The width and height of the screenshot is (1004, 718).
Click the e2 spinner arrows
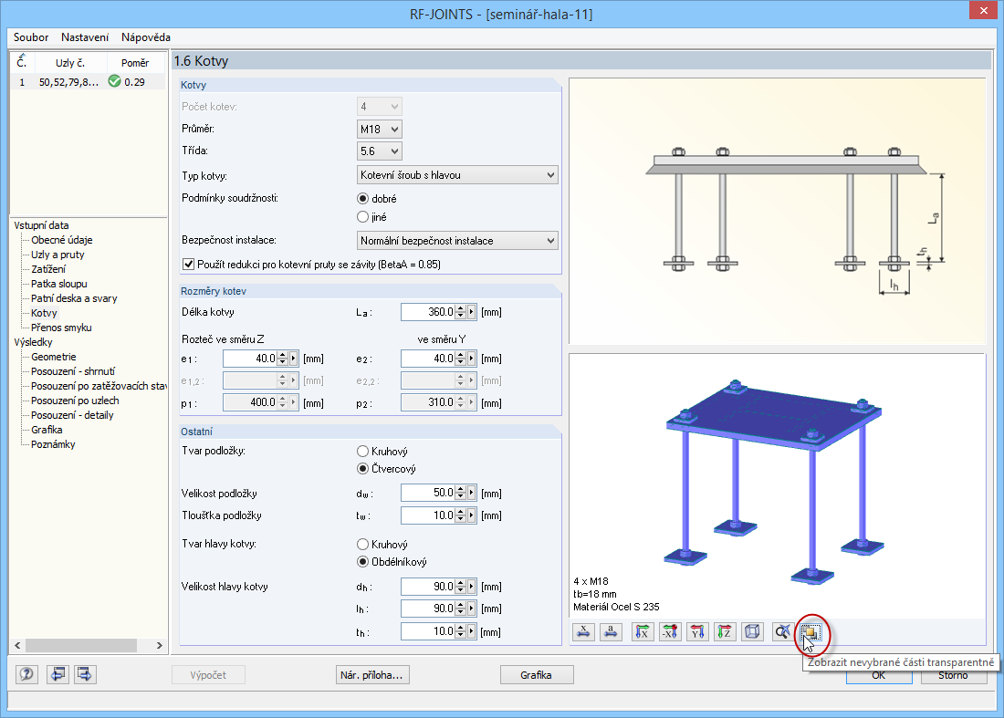point(460,359)
